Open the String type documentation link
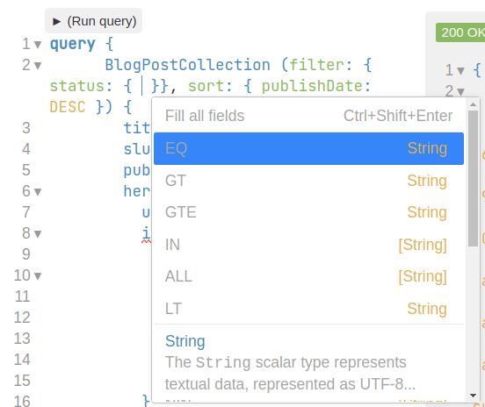 185,341
